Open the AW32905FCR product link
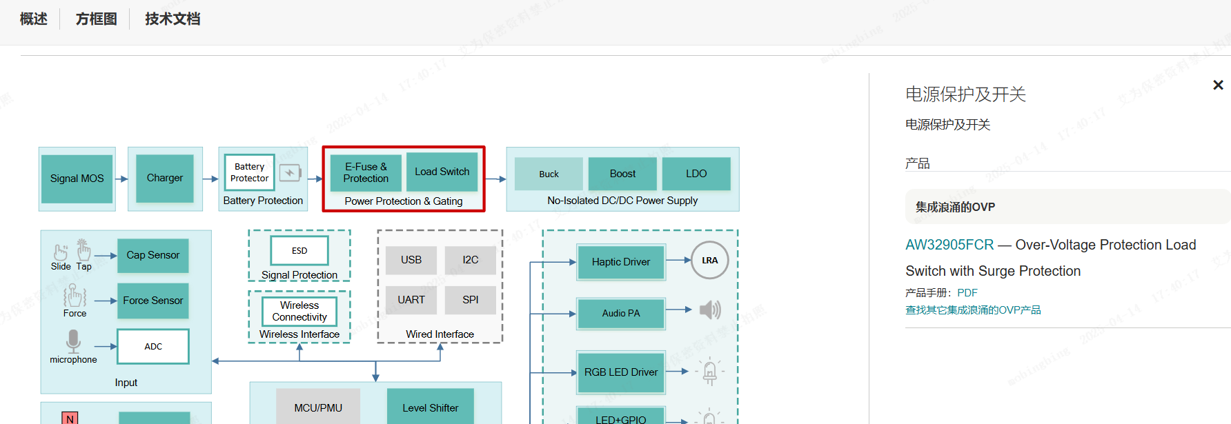1231x424 pixels. point(949,245)
